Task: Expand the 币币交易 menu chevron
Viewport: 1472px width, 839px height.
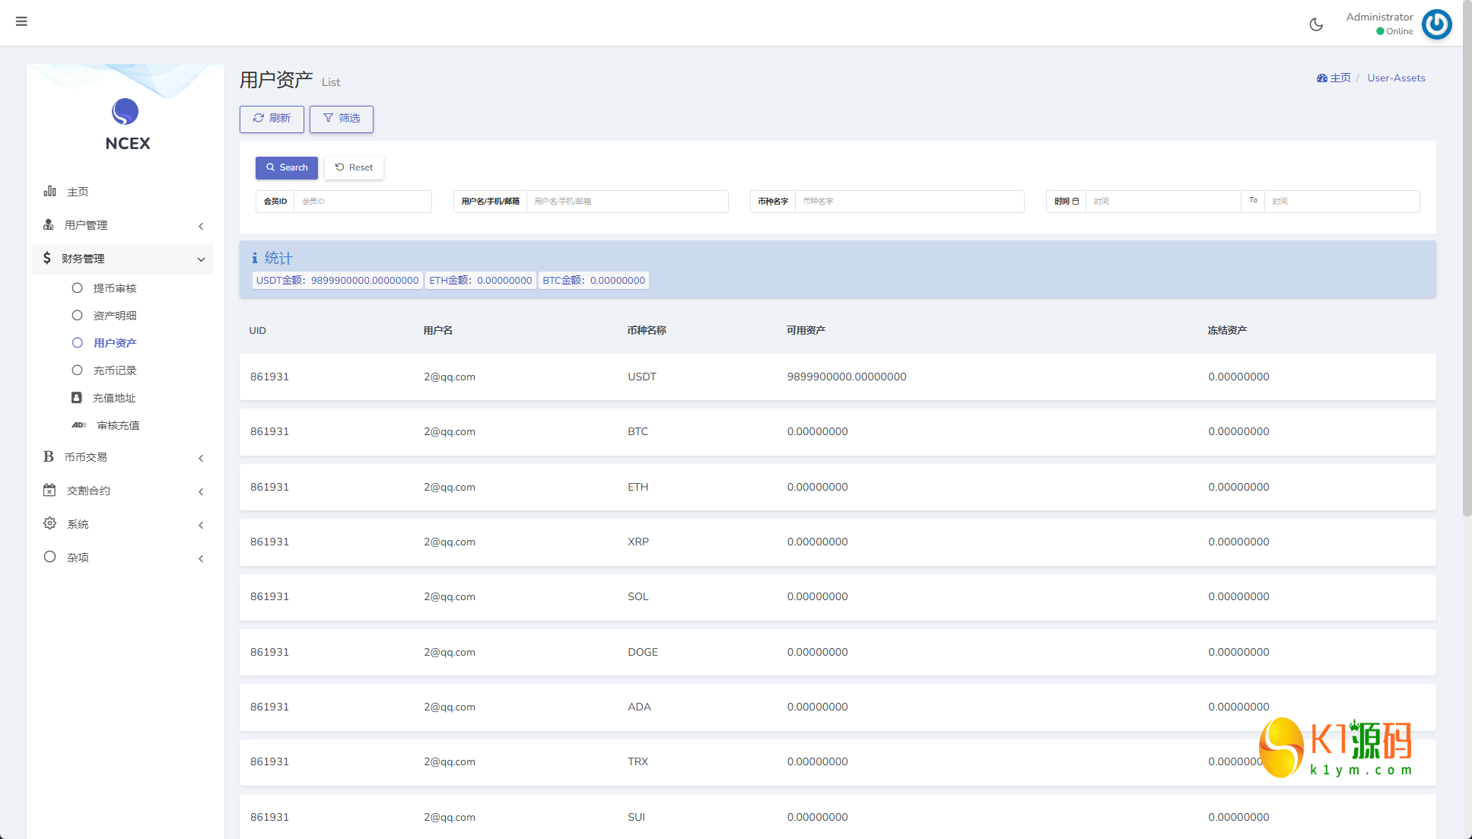Action: coord(201,458)
